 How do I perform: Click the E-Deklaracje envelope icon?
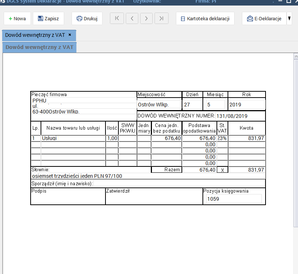[250, 18]
